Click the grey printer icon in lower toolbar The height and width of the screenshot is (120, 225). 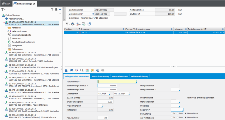103,70
